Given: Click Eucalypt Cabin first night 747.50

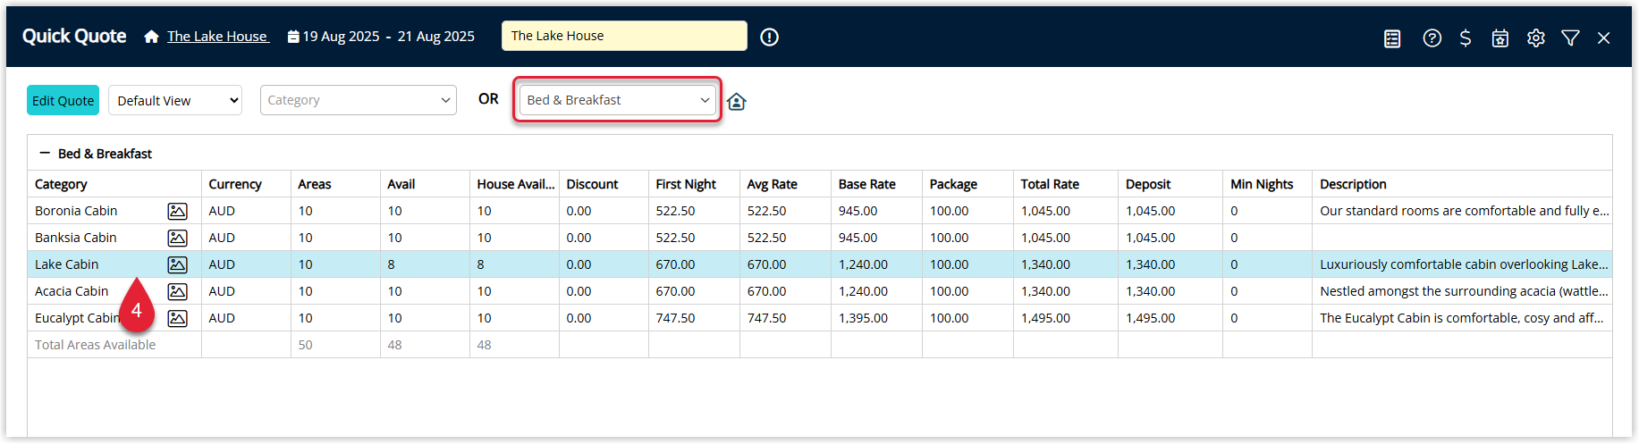Looking at the screenshot, I should (x=675, y=318).
